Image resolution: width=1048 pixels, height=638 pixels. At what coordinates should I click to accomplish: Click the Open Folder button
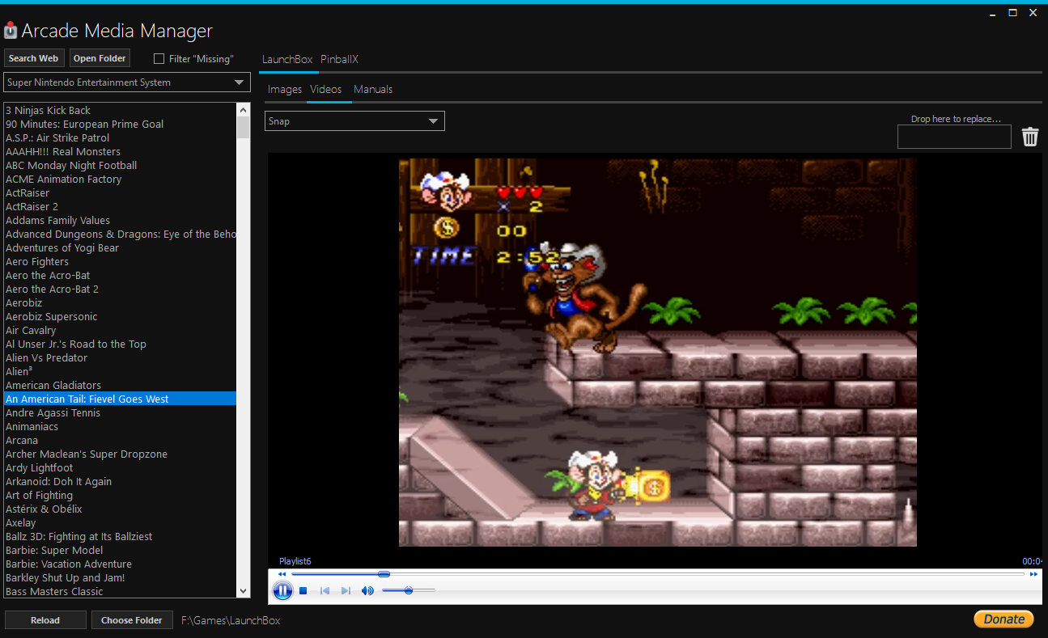(x=100, y=58)
